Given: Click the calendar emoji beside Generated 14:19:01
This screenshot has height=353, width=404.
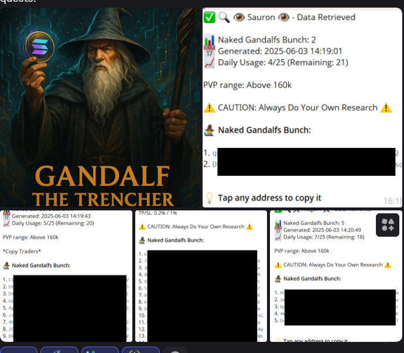Looking at the screenshot, I should pyautogui.click(x=209, y=51).
